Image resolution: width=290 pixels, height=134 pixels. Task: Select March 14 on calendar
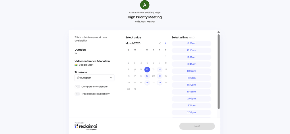click(159, 69)
